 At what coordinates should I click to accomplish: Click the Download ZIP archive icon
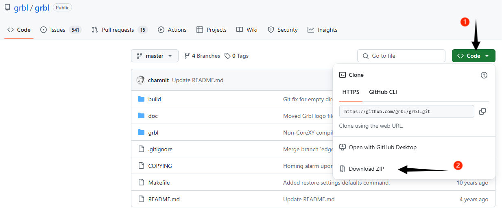tap(343, 169)
